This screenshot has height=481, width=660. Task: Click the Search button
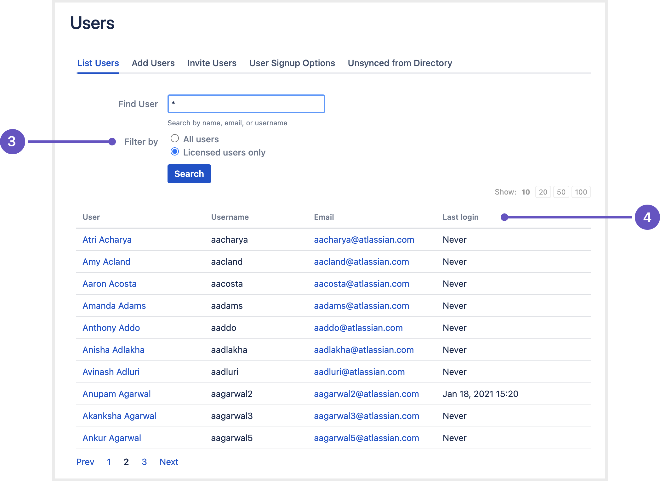(189, 173)
